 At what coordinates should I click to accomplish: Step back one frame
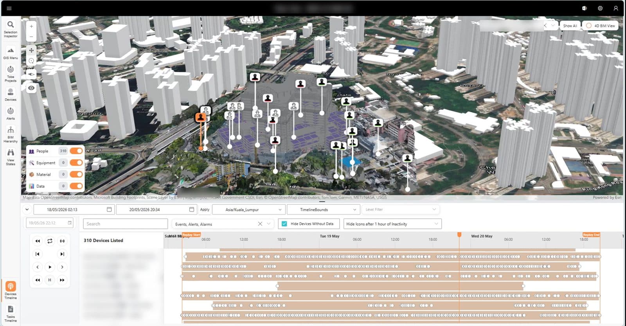click(x=38, y=267)
